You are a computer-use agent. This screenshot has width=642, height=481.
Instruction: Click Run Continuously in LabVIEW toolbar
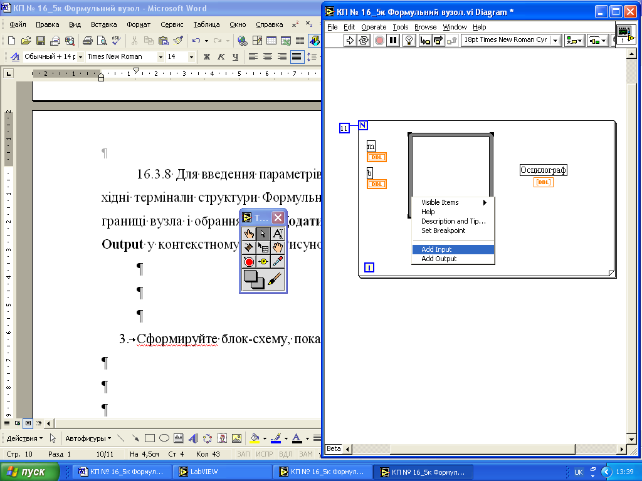[x=363, y=40]
